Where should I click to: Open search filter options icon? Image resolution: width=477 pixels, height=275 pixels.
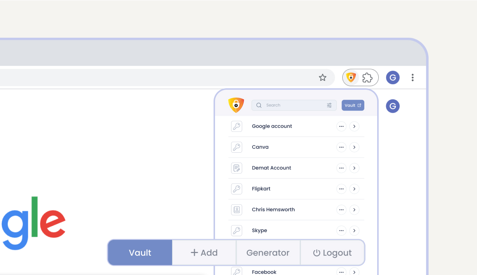click(329, 105)
